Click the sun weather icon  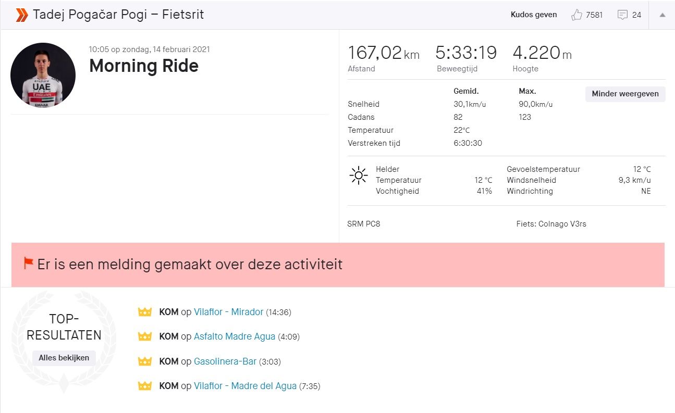point(358,176)
